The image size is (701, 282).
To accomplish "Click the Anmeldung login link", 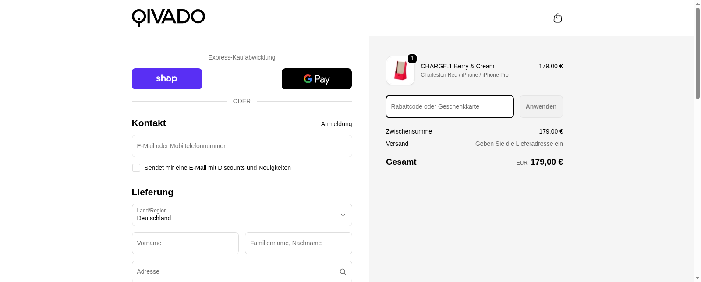I will [x=336, y=124].
